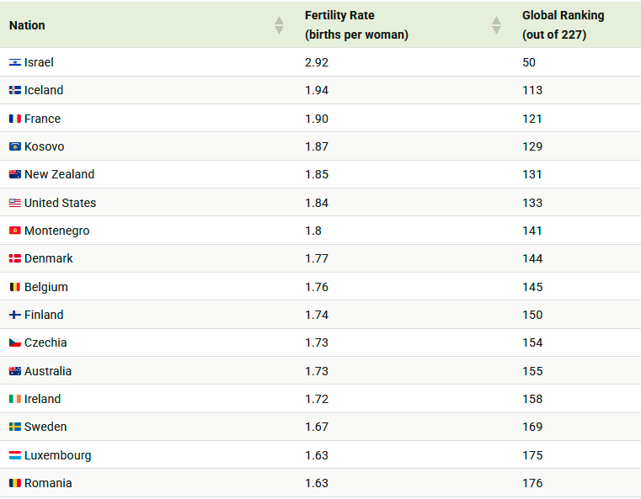Click the Israel flag icon
The image size is (641, 499).
[x=15, y=62]
